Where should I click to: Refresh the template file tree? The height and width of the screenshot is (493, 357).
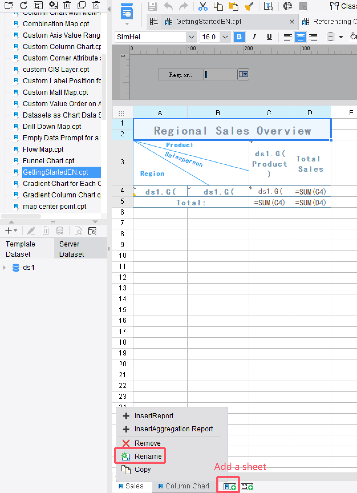point(24,5)
